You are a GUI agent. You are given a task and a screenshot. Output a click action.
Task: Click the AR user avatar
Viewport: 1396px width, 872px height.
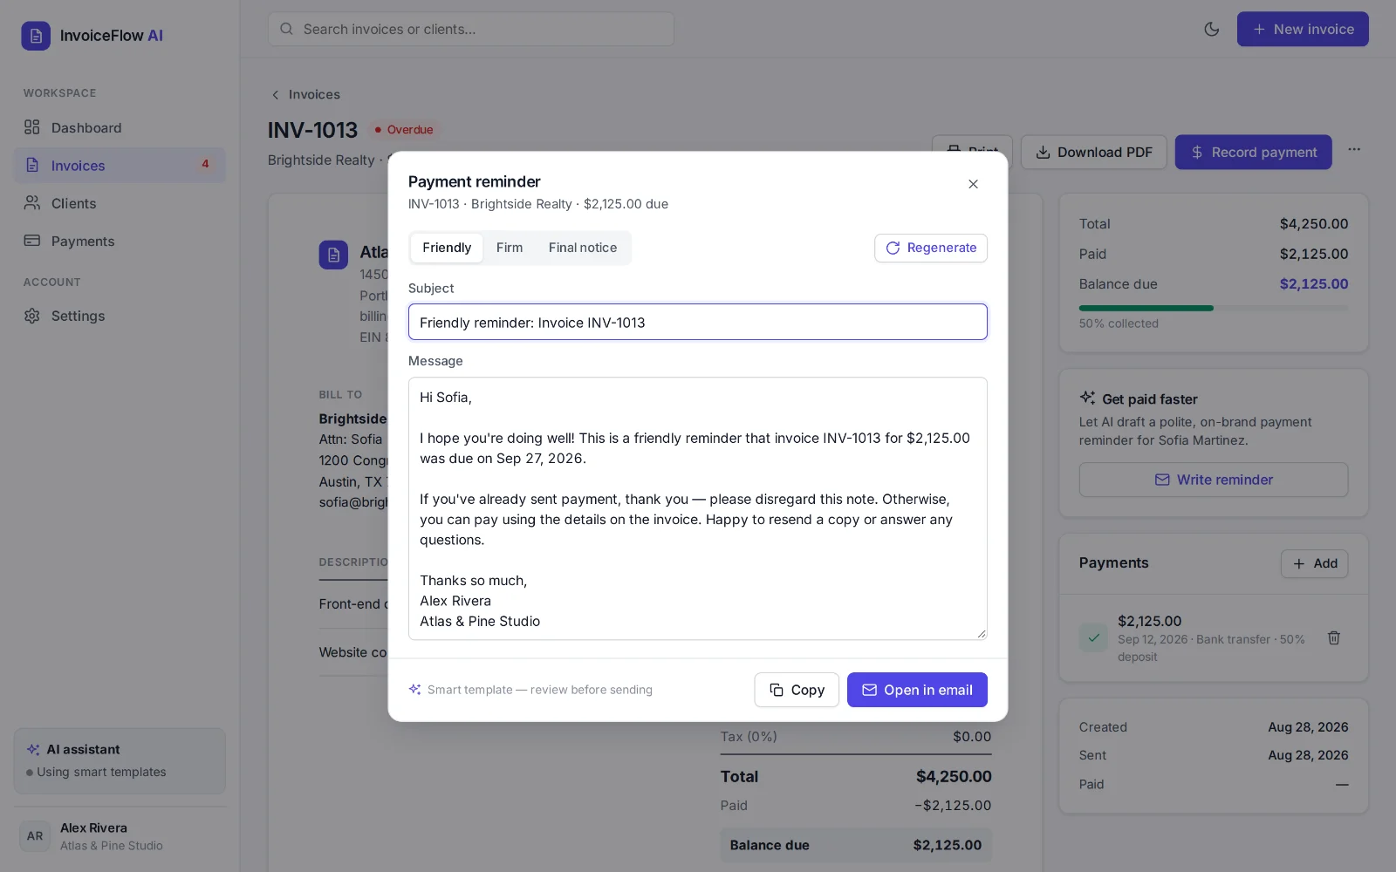coord(35,835)
